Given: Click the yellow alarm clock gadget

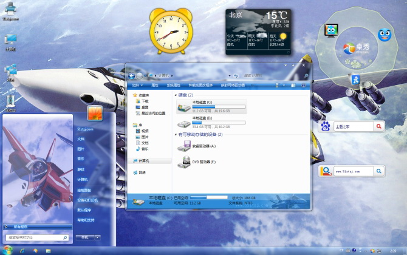Looking at the screenshot, I should tap(171, 31).
